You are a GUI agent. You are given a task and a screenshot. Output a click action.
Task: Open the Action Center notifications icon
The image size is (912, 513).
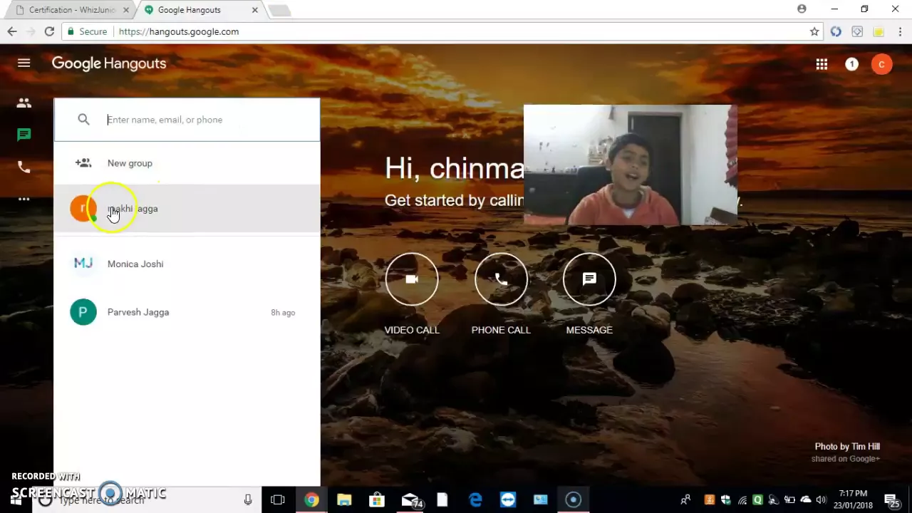click(x=891, y=500)
